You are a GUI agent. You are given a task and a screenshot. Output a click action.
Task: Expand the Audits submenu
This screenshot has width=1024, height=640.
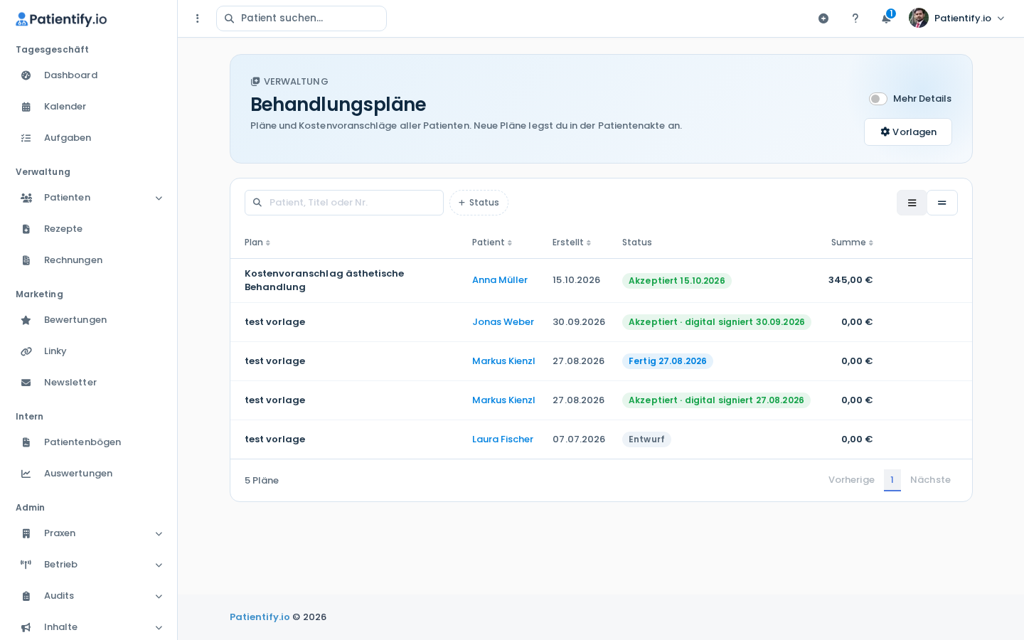tap(159, 597)
